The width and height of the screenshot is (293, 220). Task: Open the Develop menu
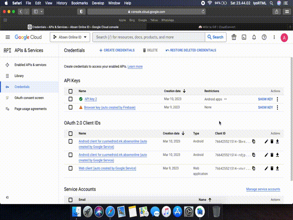click(98, 3)
